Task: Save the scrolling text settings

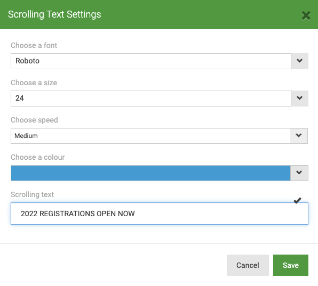Action: tap(291, 265)
